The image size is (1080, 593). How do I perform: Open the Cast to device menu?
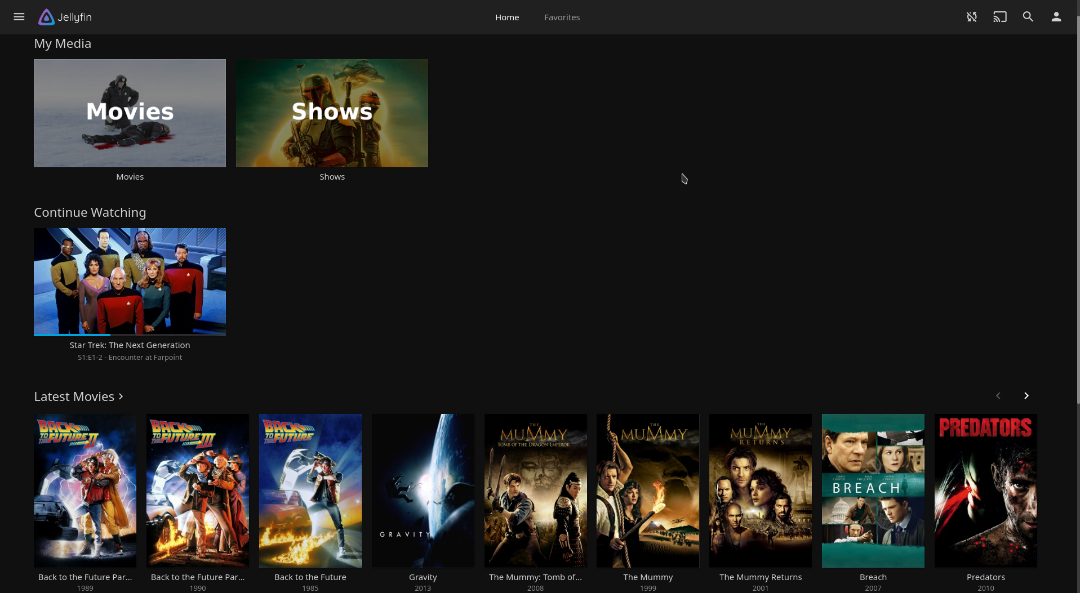click(1000, 17)
